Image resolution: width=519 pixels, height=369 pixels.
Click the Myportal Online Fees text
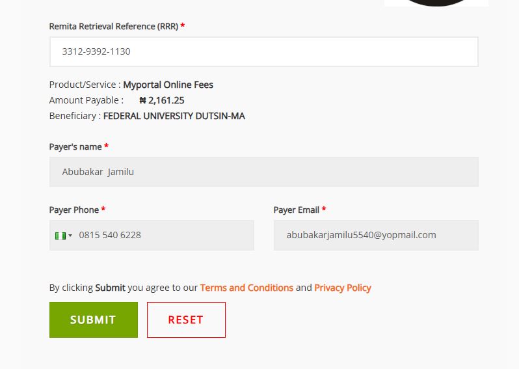tap(168, 85)
